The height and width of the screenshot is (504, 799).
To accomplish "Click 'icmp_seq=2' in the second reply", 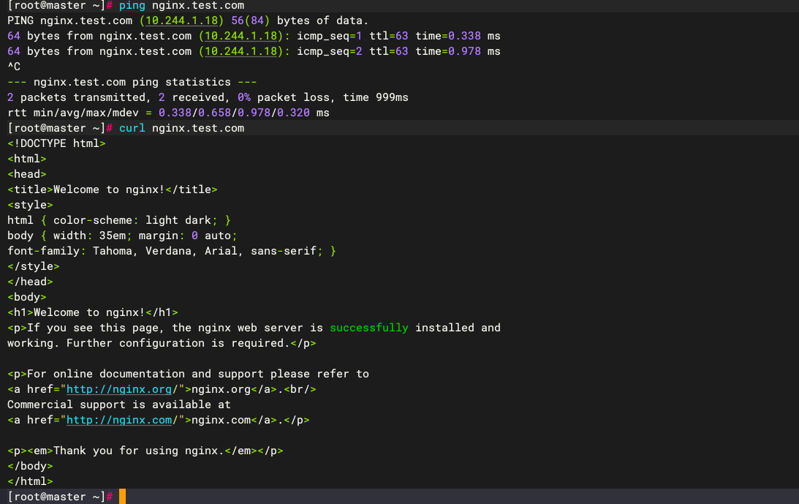I will 330,51.
